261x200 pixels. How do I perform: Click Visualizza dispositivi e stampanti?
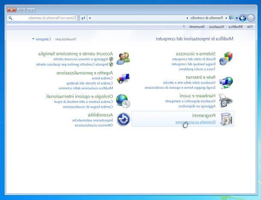190,101
